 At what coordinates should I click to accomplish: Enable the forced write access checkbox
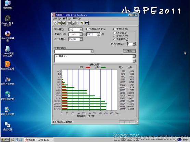(x=87, y=29)
